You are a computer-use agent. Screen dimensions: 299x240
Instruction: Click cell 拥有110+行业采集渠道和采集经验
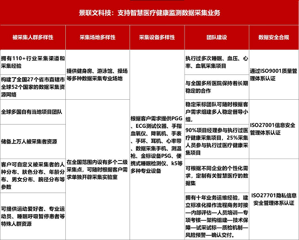33,62
